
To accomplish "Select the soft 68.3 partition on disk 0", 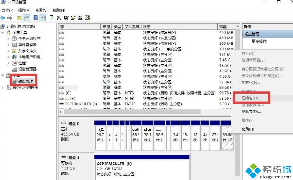I will (x=136, y=137).
